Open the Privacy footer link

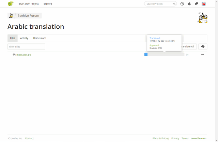(x=175, y=138)
